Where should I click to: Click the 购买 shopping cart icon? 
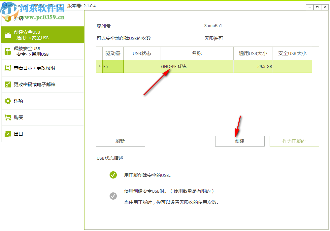click(x=7, y=117)
